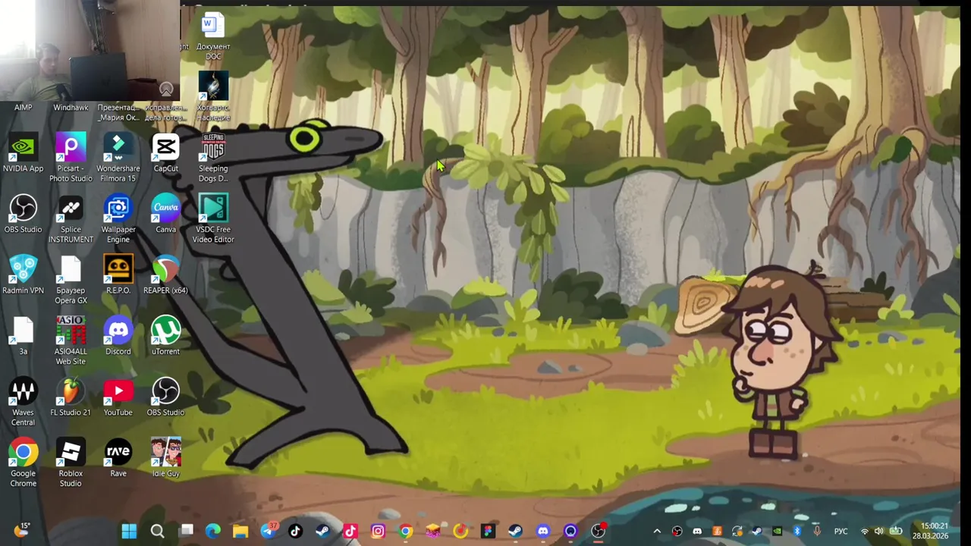Open Wondershare Filmora 15
Image resolution: width=971 pixels, height=546 pixels.
click(118, 158)
